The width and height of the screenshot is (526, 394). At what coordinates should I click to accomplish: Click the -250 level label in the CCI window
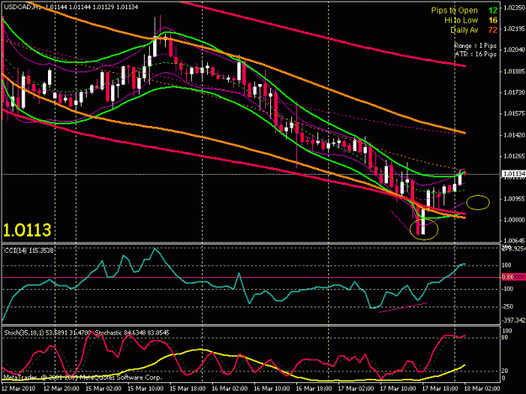coord(507,307)
